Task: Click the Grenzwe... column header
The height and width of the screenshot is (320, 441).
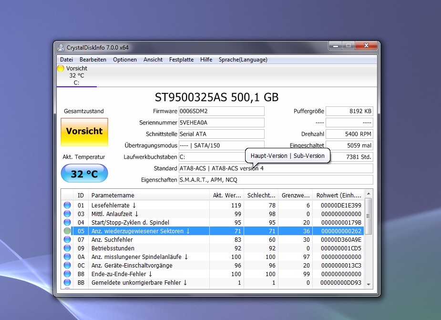Action: (x=295, y=195)
